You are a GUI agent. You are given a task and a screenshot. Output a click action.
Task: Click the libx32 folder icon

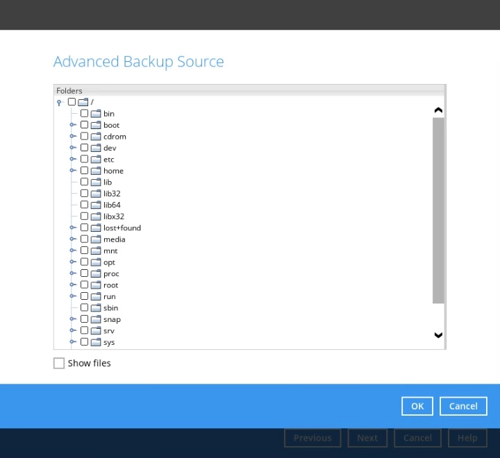[96, 217]
